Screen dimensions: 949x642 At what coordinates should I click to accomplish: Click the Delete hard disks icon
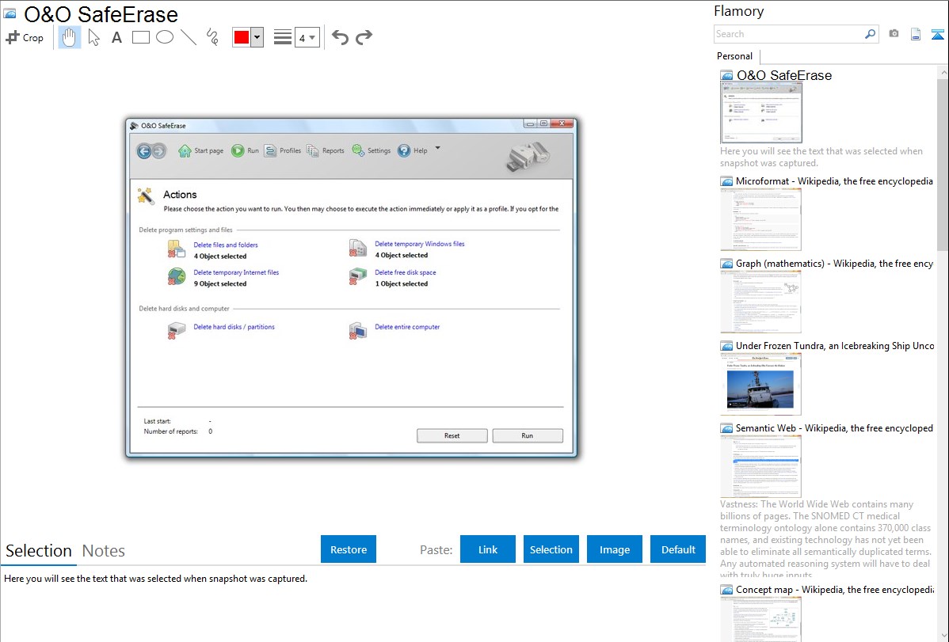click(176, 331)
